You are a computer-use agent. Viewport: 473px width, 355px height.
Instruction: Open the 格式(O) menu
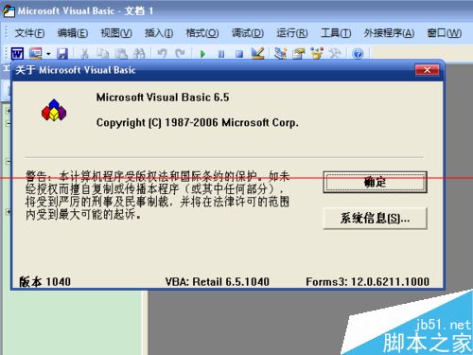[202, 33]
